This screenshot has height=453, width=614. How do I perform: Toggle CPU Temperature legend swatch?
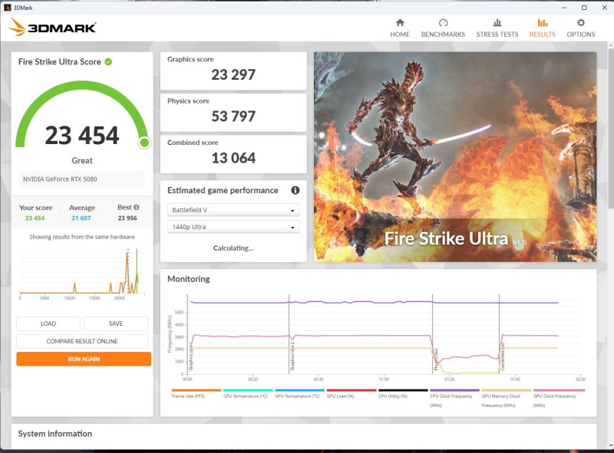pos(248,390)
